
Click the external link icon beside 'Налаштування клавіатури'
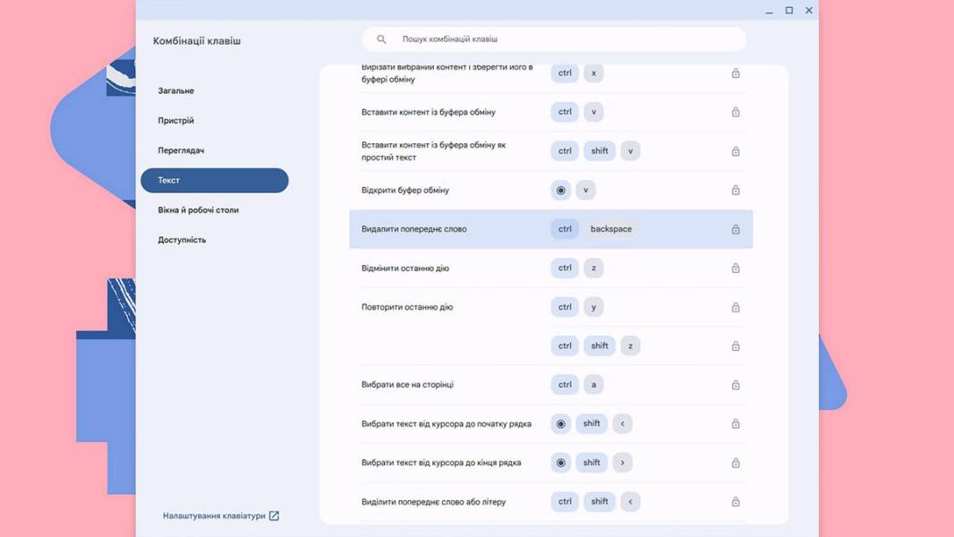click(274, 516)
